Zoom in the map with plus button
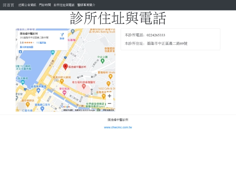This screenshot has height=177, width=236. (110, 96)
